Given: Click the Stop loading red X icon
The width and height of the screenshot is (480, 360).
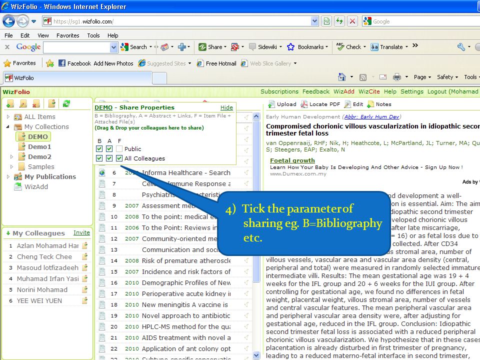Looking at the screenshot, I should (352, 21).
